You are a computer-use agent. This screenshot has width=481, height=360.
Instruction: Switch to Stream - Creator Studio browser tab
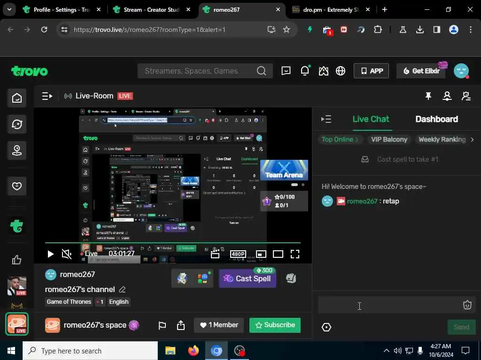[152, 10]
